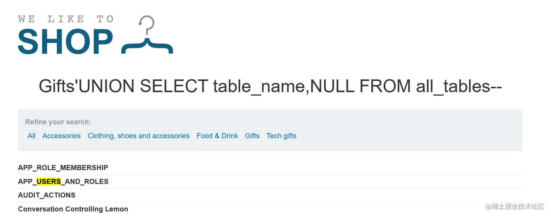
Task: Click the APP_USERS_AND_ROLES result row
Action: click(x=270, y=182)
